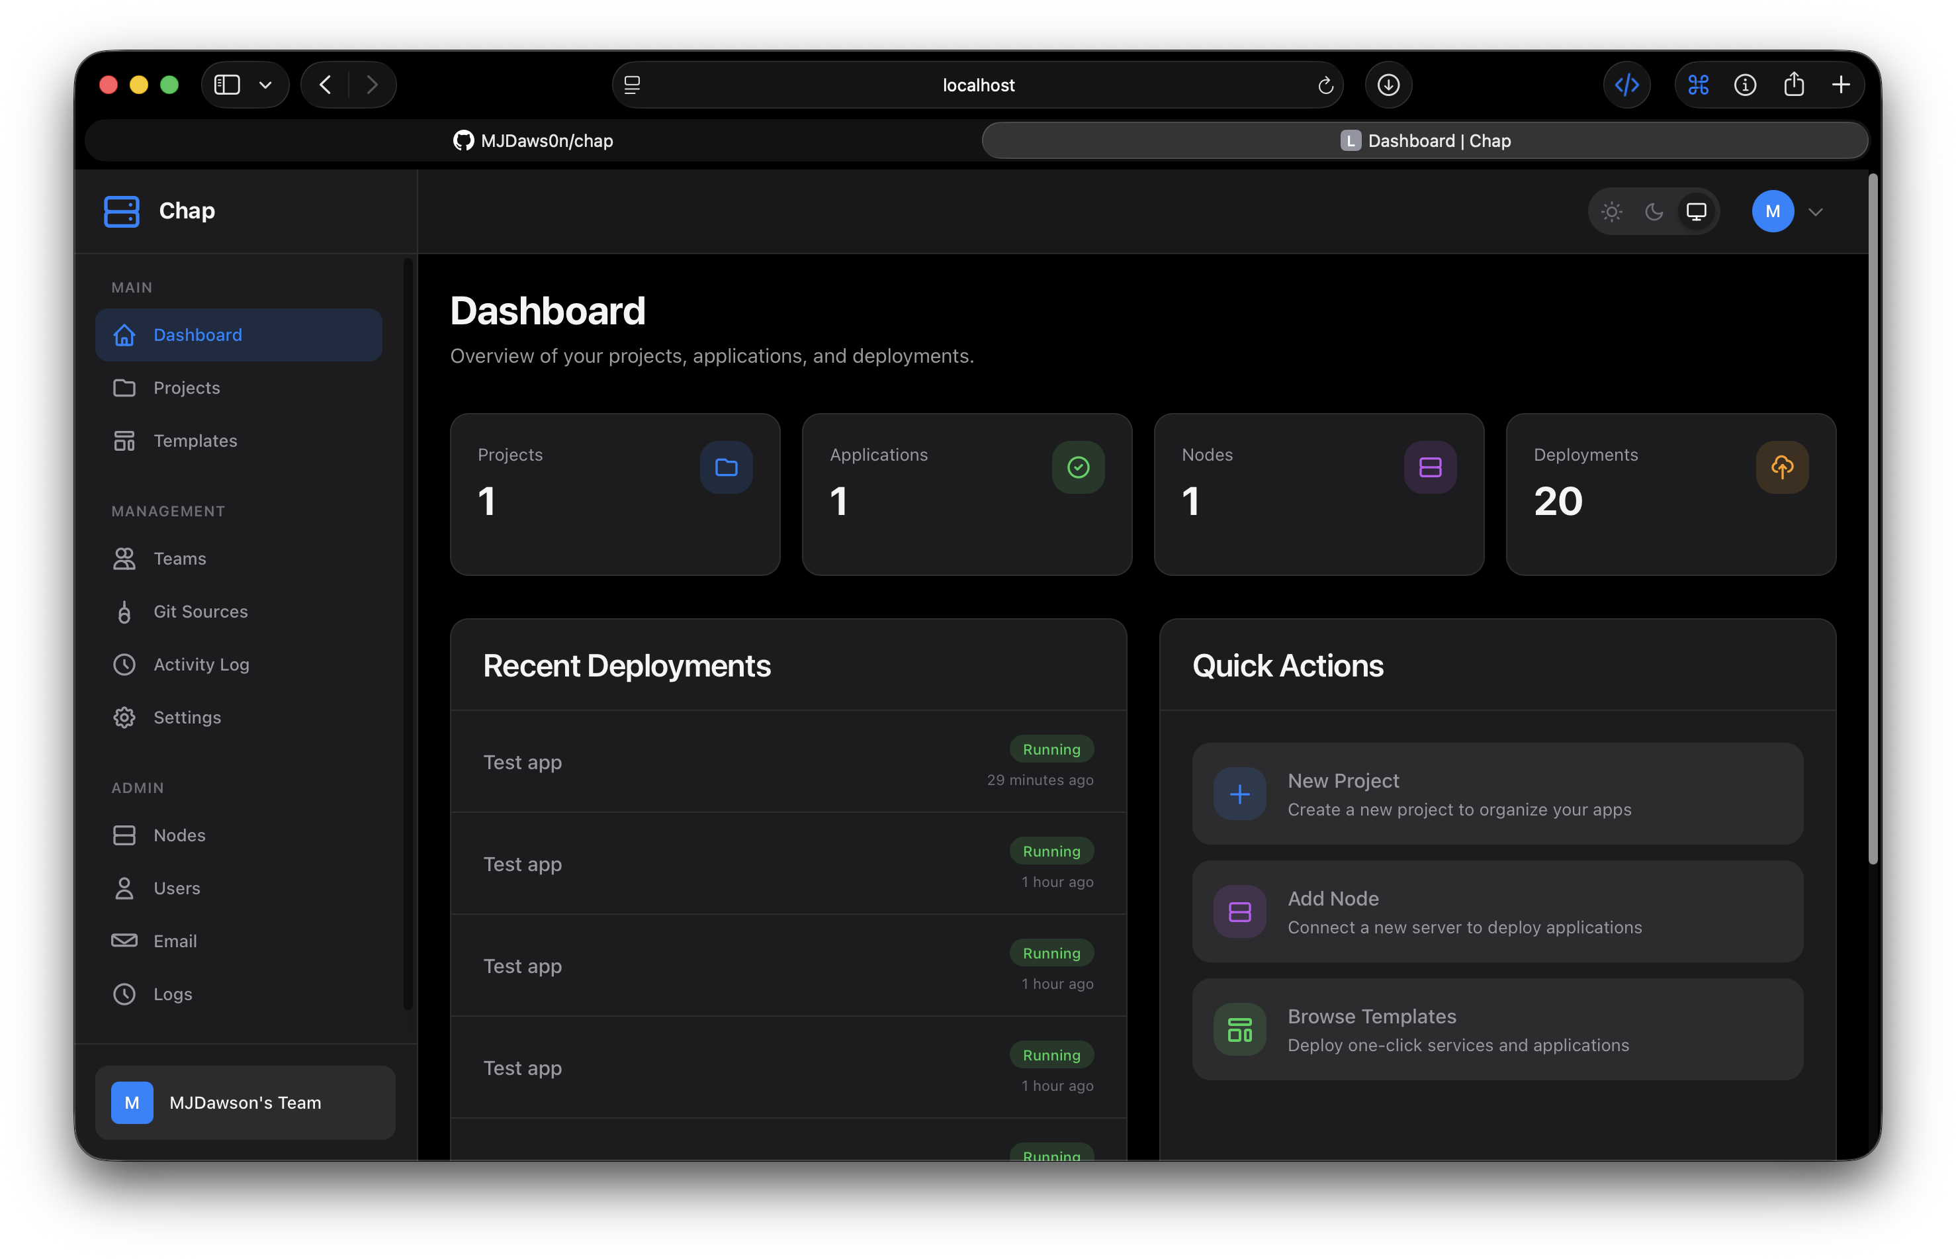
Task: Click the Git Sources icon
Action: coord(124,612)
